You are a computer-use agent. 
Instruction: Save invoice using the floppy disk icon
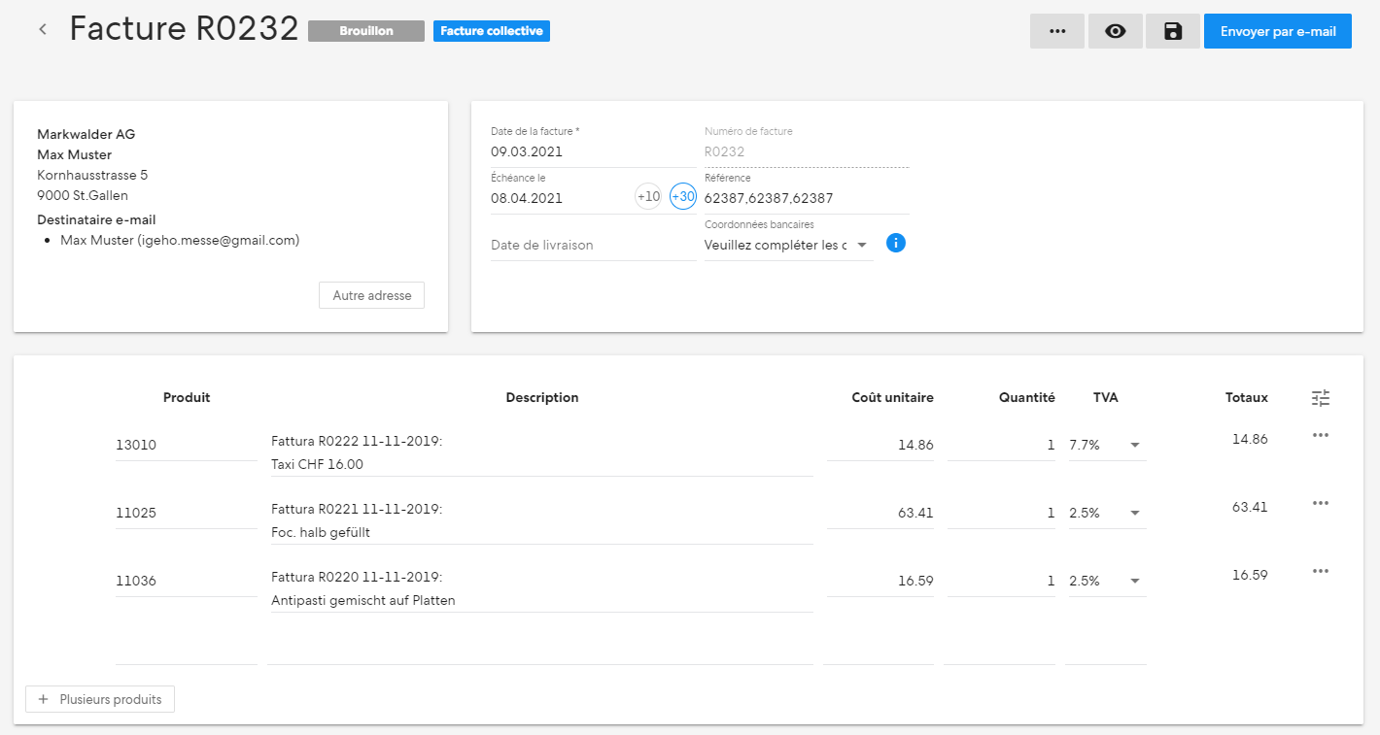point(1173,31)
